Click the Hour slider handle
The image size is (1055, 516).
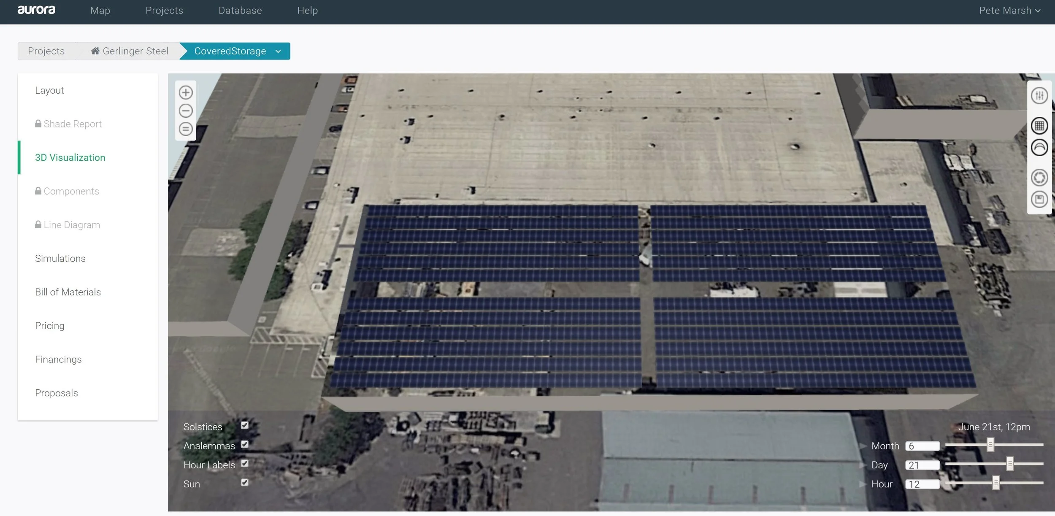[x=996, y=483]
